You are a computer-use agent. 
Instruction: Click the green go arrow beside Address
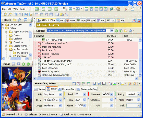116,31
